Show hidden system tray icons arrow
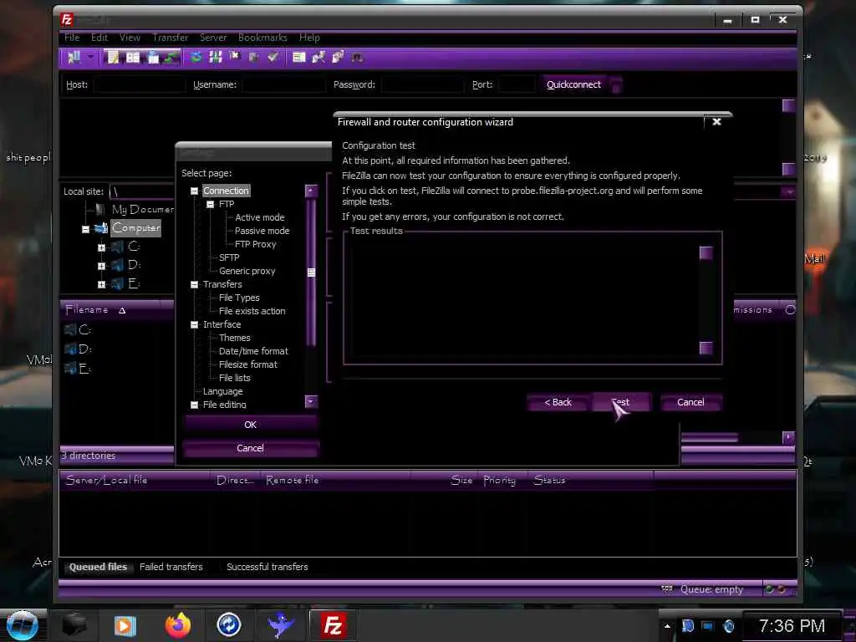Viewport: 856px width, 642px height. pyautogui.click(x=667, y=626)
